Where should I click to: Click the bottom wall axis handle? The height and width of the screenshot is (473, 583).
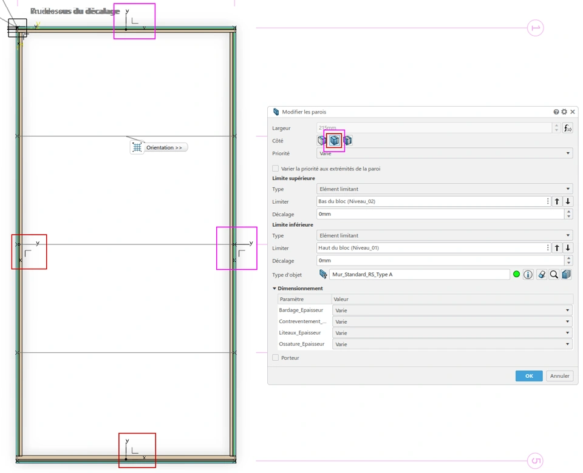[x=126, y=459]
